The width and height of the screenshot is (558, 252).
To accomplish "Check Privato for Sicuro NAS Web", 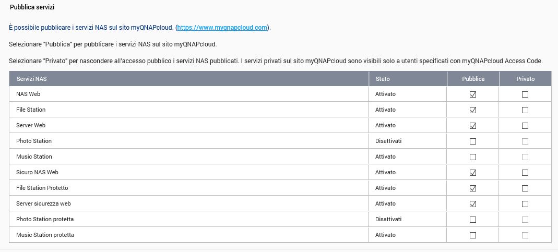I will click(x=525, y=173).
